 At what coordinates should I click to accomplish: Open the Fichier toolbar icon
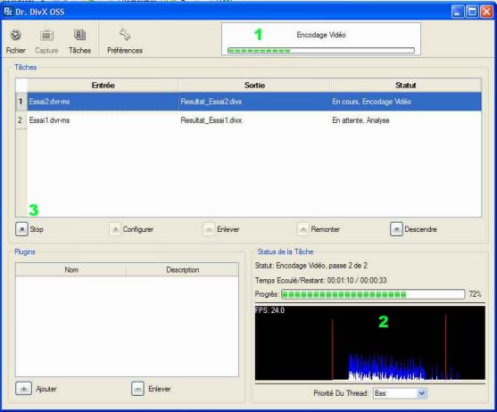point(15,35)
